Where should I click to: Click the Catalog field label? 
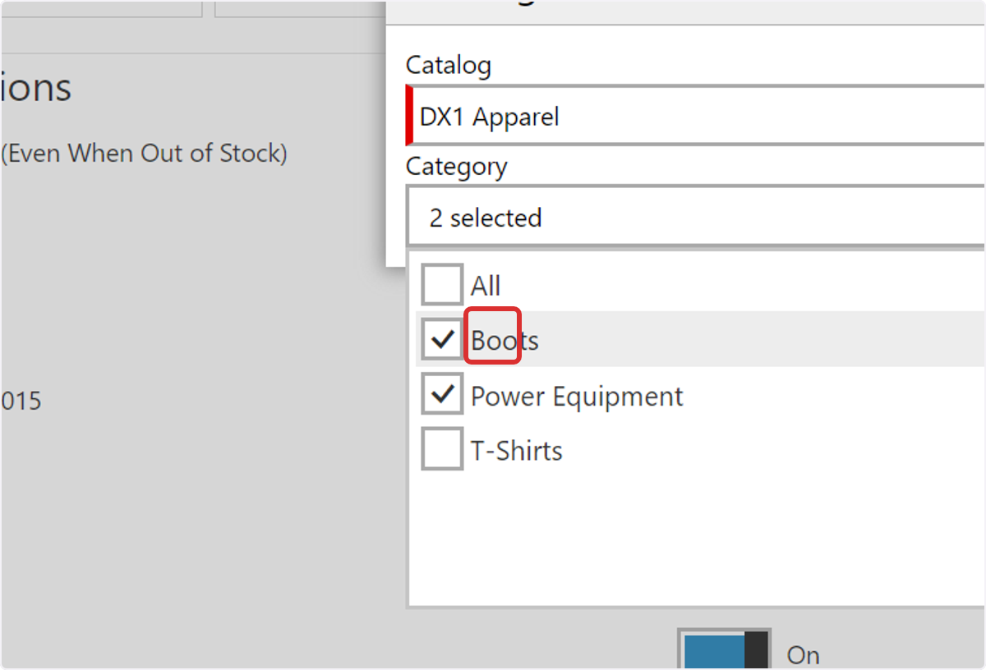tap(449, 65)
